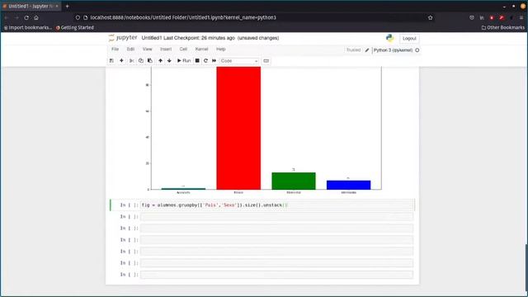Open the cell type Code dropdown
The image size is (528, 297).
[239, 61]
